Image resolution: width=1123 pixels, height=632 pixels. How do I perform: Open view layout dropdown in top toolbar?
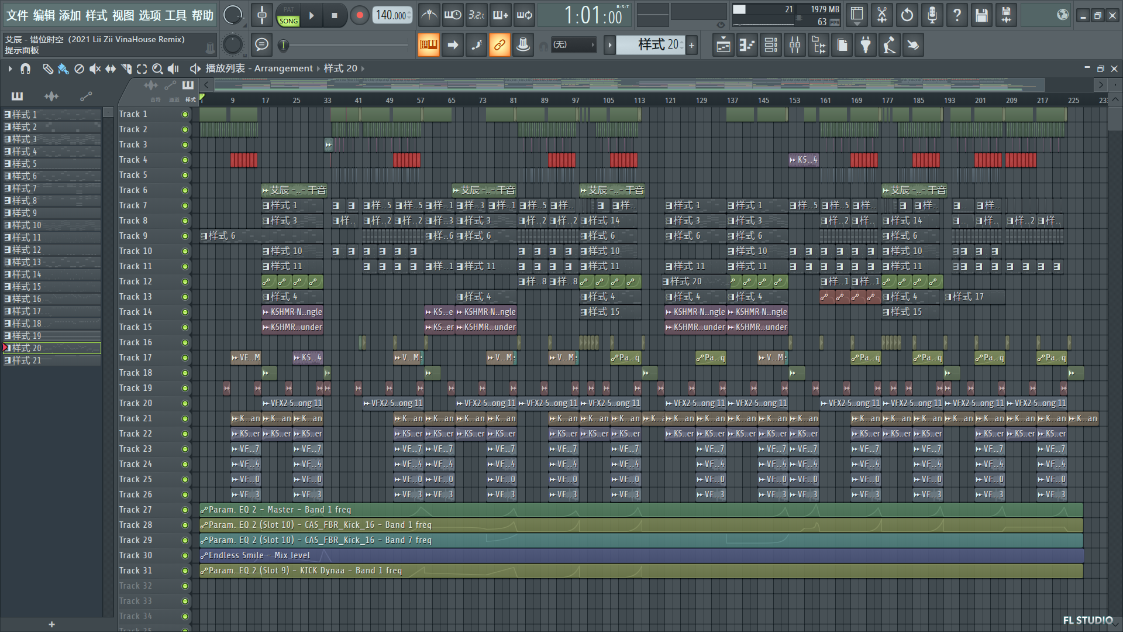857,15
